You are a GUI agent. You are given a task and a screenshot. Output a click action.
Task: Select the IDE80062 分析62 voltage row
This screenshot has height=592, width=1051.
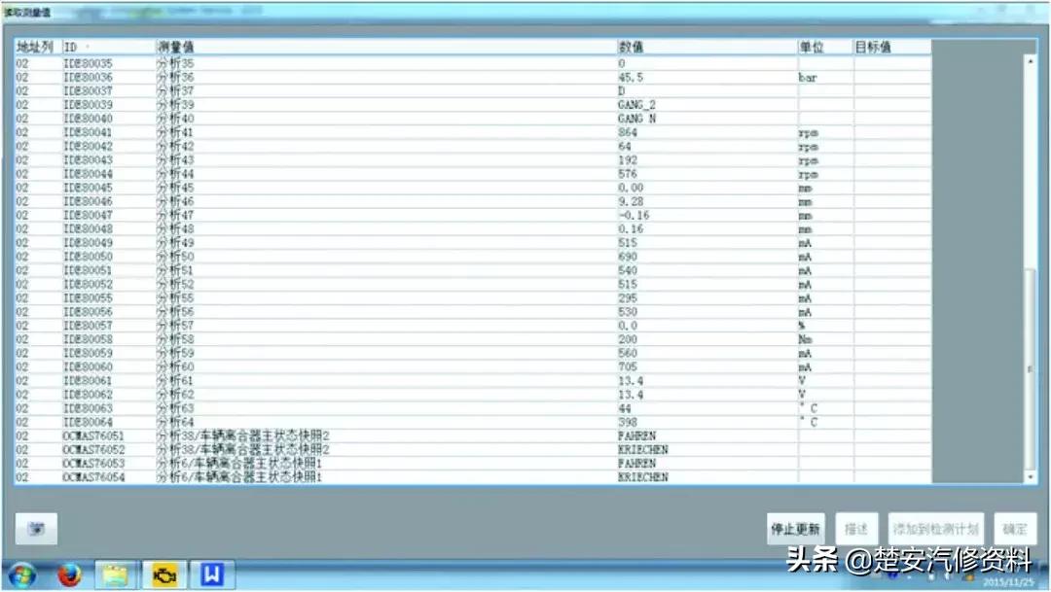[473, 395]
